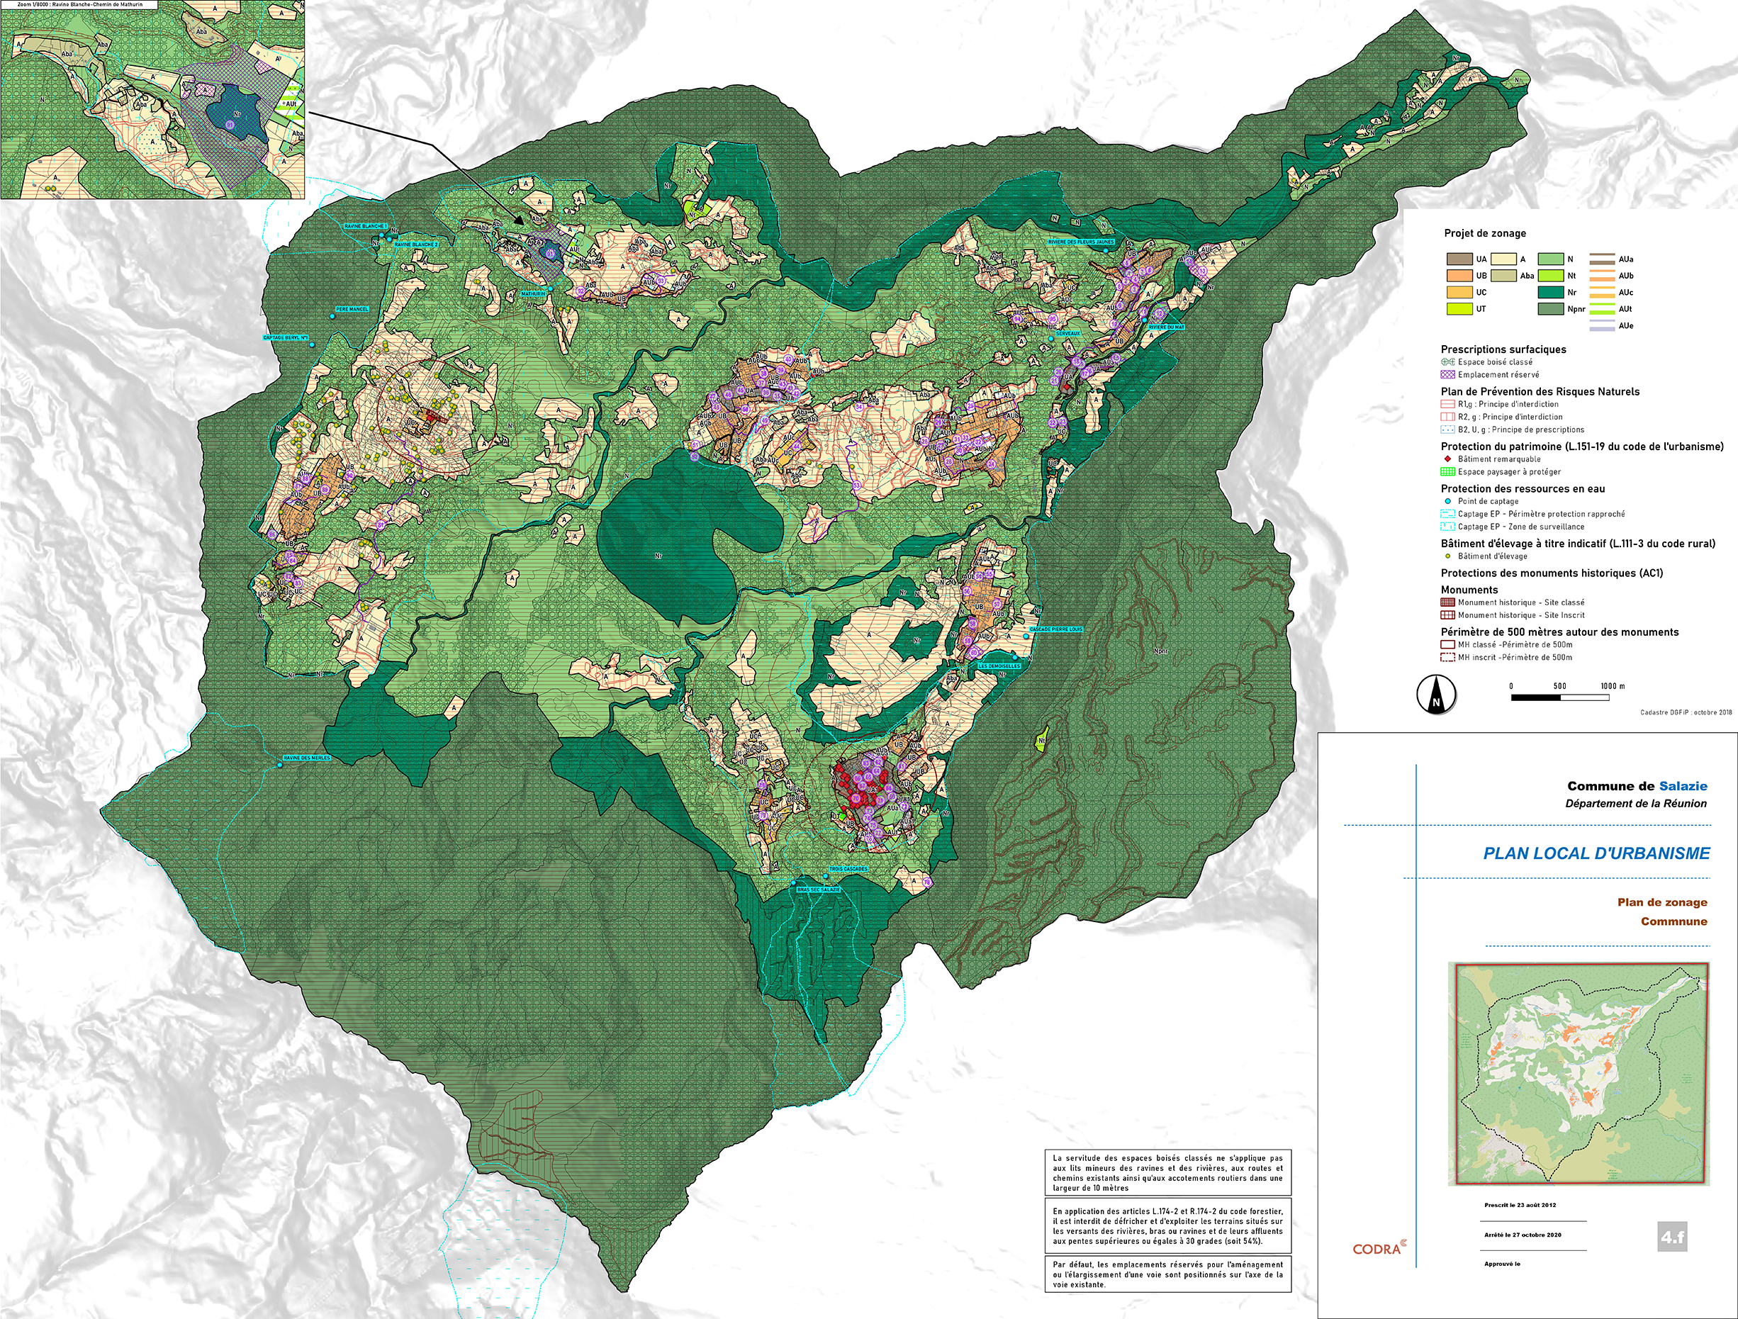This screenshot has width=1738, height=1319.
Task: Click the Ravine Blanche zoom inset map
Action: [x=153, y=102]
